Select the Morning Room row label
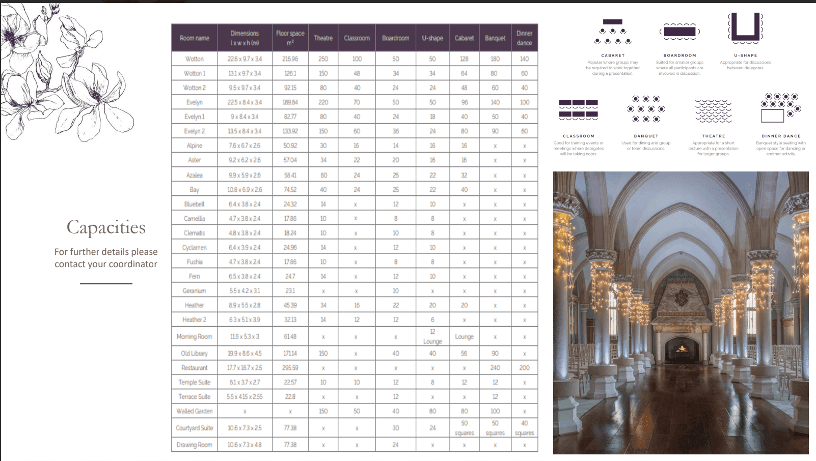816x461 pixels. pos(195,336)
